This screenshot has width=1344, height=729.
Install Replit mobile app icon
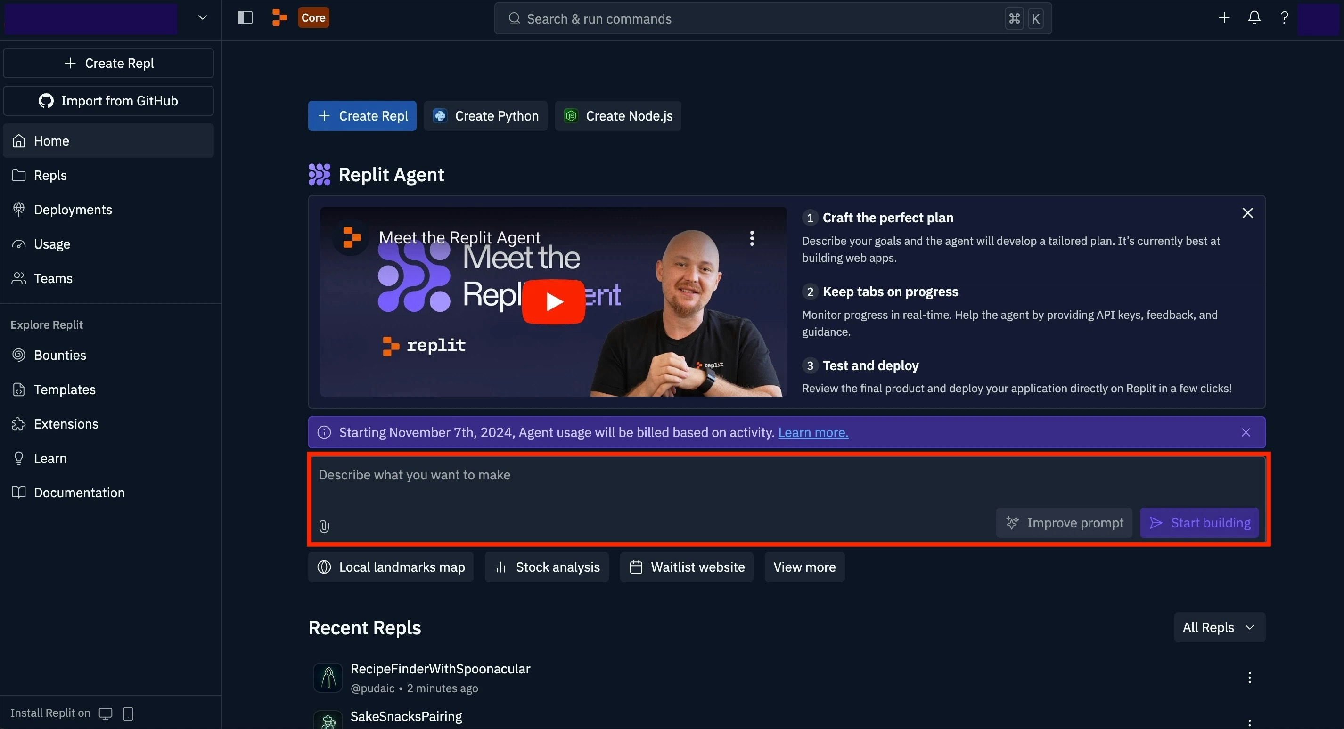click(x=128, y=713)
